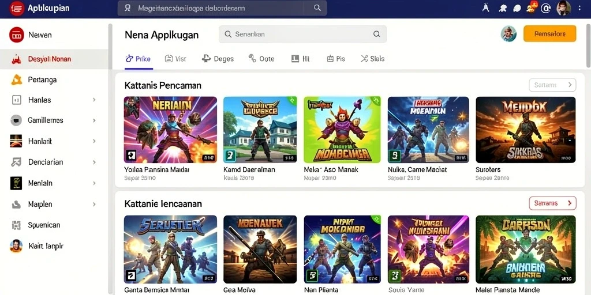This screenshot has width=591, height=295.
Task: Open the chat bubble icon in header
Action: point(517,8)
